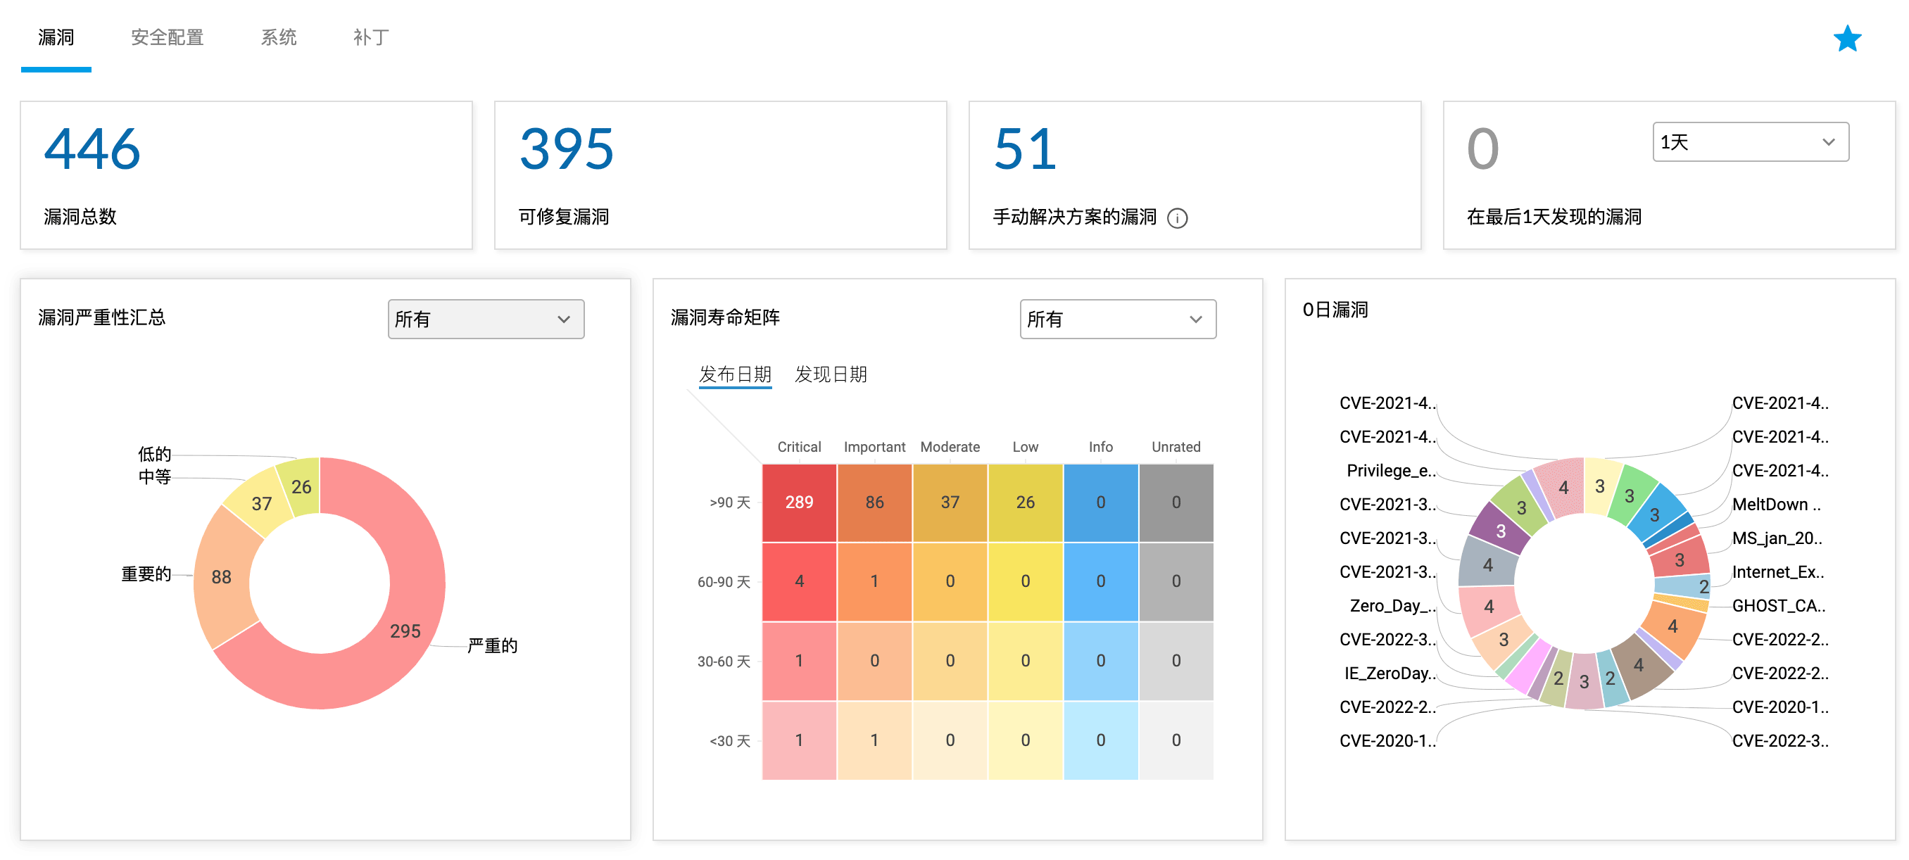
Task: Click the GHOST_CA.. label in the donut legend
Action: click(x=1779, y=606)
